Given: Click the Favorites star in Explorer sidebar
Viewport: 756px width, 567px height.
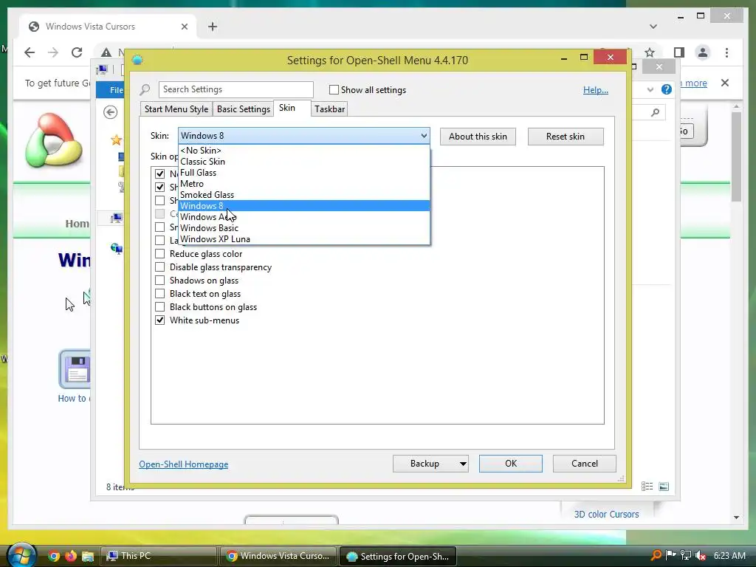Looking at the screenshot, I should coord(116,140).
